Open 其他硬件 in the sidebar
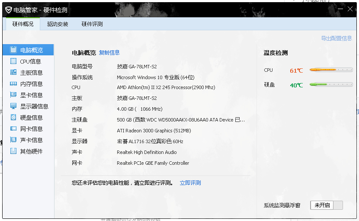 click(32, 151)
